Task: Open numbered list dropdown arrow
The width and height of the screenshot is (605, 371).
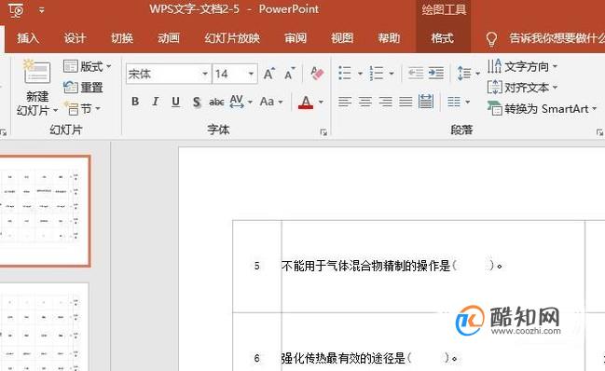Action: click(x=392, y=74)
